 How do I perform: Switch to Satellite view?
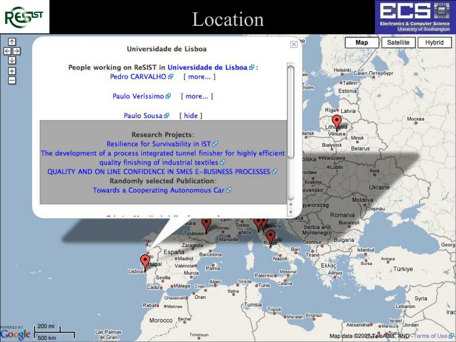pos(398,42)
